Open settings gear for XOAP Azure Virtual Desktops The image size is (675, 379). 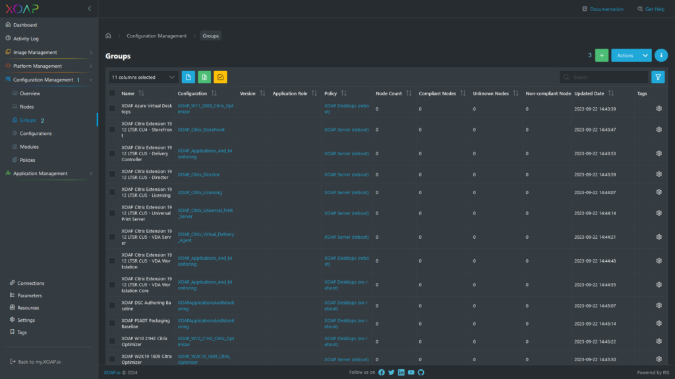659,109
